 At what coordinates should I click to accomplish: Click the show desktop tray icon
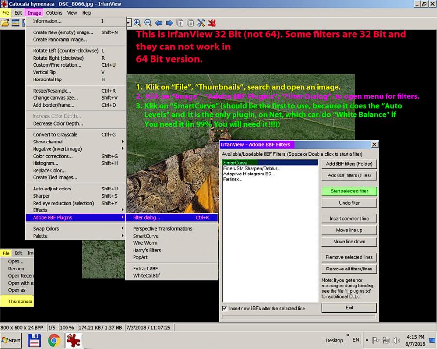pyautogui.click(x=432, y=340)
